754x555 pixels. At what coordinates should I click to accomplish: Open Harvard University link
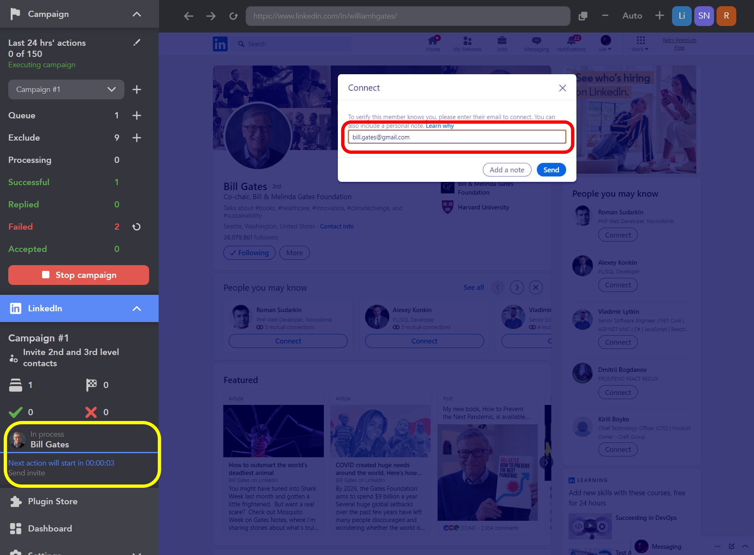(483, 207)
